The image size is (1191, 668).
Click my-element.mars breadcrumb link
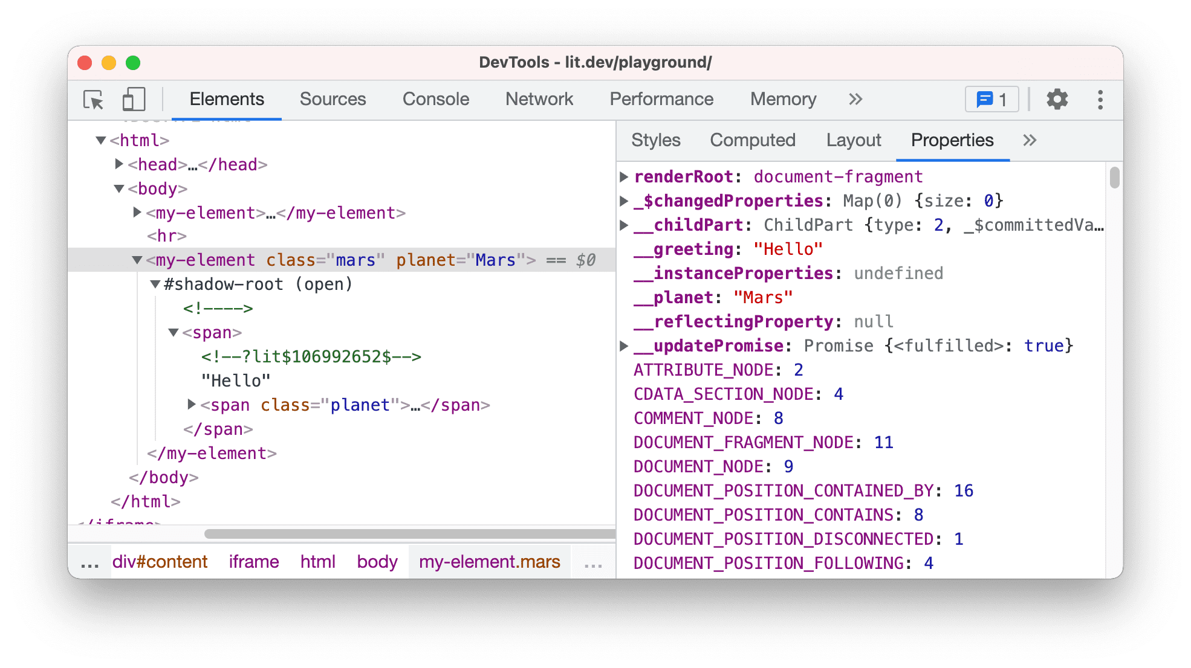(x=489, y=562)
